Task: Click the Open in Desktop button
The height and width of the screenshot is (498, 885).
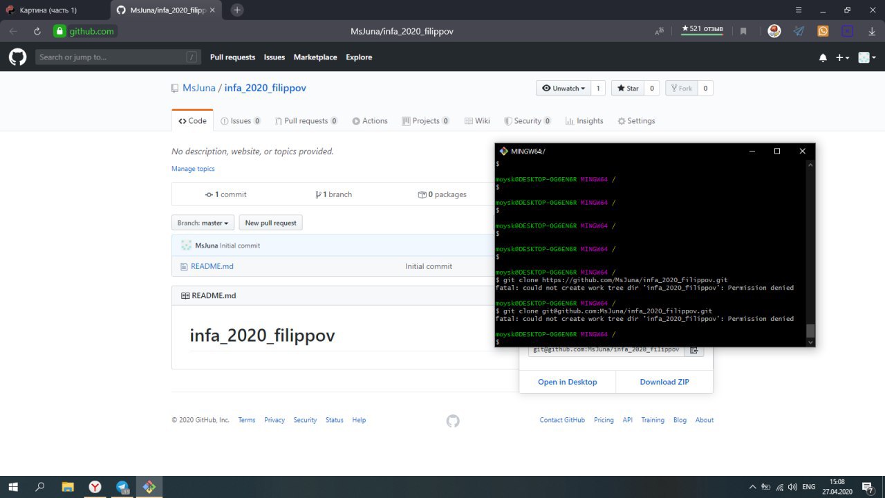Action: point(568,382)
